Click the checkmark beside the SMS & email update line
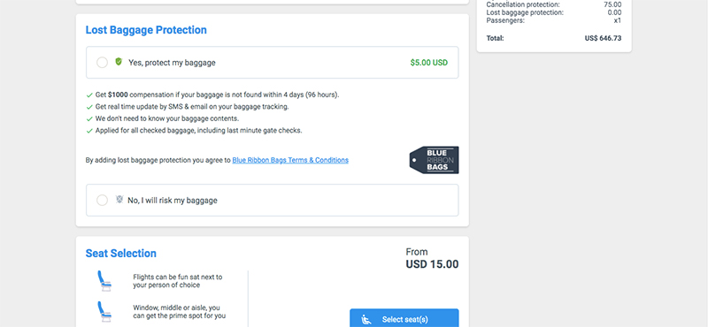 tap(89, 107)
